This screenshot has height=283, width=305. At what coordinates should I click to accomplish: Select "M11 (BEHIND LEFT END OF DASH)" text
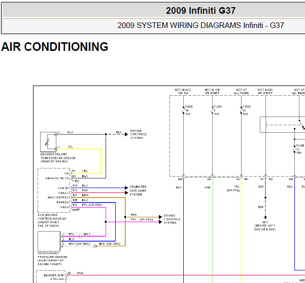[265, 225]
